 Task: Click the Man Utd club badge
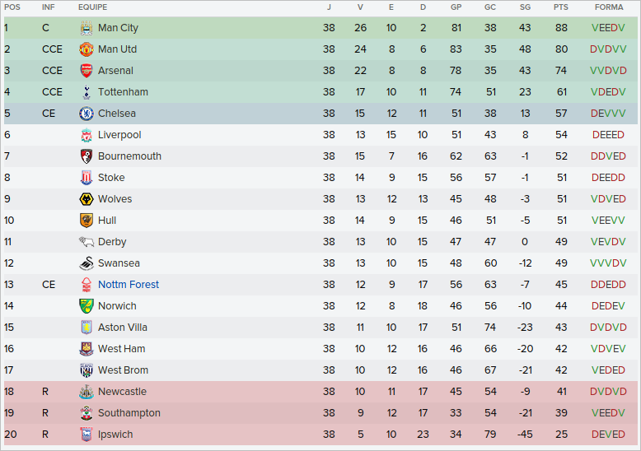coord(87,49)
